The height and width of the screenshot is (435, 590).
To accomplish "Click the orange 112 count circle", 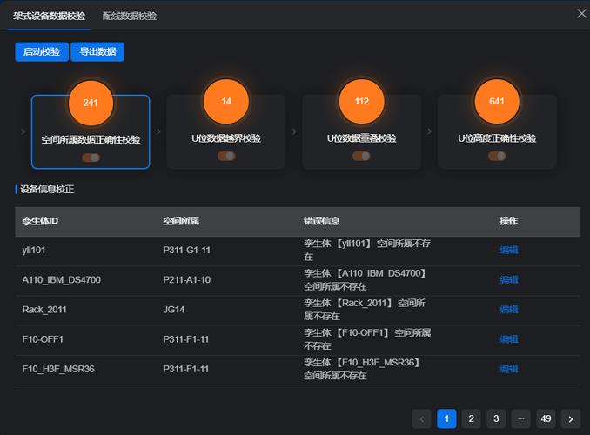I will 362,101.
